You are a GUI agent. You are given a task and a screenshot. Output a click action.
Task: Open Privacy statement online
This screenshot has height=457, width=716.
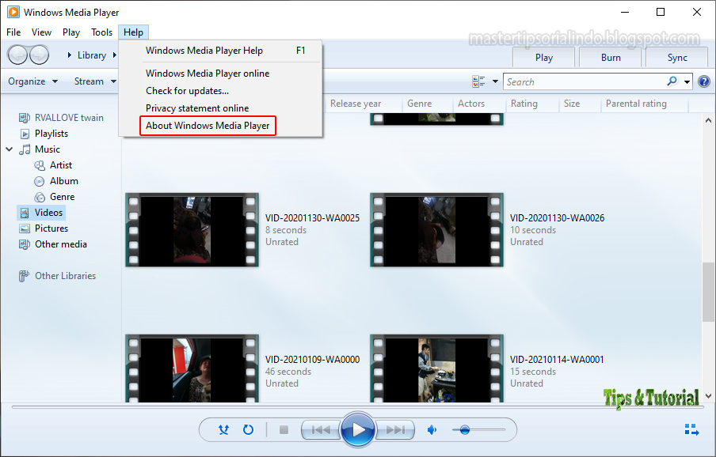click(x=220, y=108)
